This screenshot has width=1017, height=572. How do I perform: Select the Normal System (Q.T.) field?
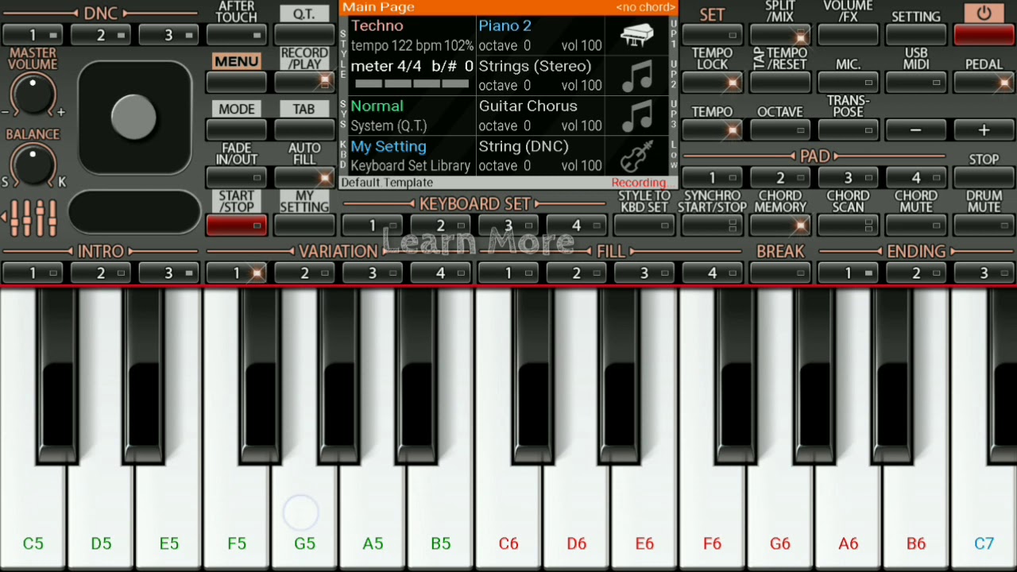pyautogui.click(x=412, y=116)
